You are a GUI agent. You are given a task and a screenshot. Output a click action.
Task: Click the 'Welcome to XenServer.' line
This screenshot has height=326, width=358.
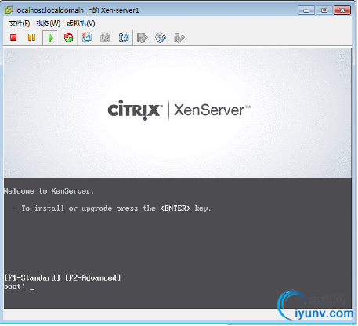point(49,191)
